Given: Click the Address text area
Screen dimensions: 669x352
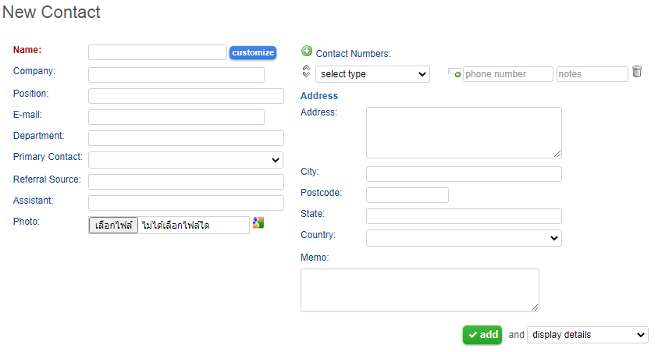Looking at the screenshot, I should pos(464,133).
